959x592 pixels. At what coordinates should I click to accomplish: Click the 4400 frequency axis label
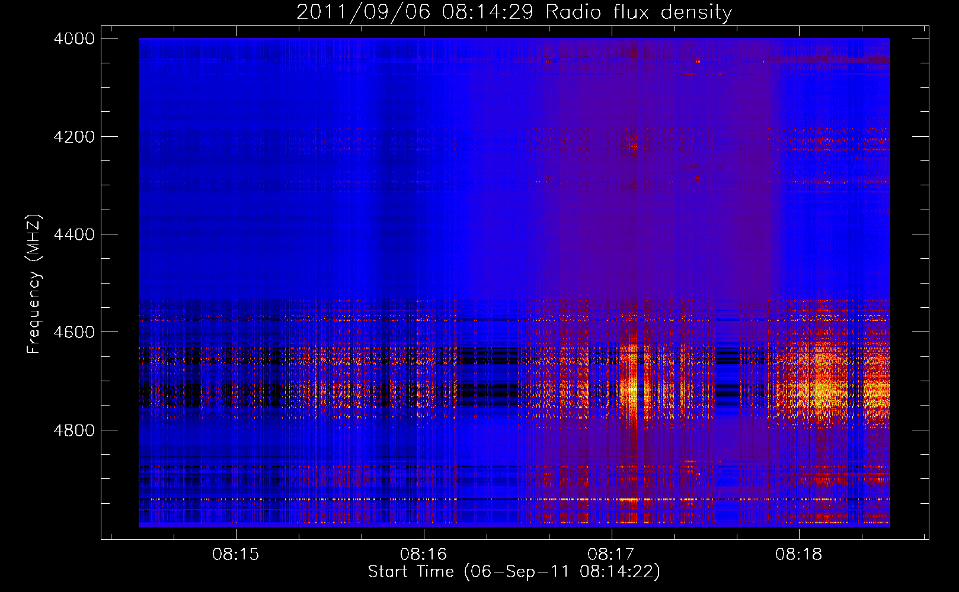74,234
